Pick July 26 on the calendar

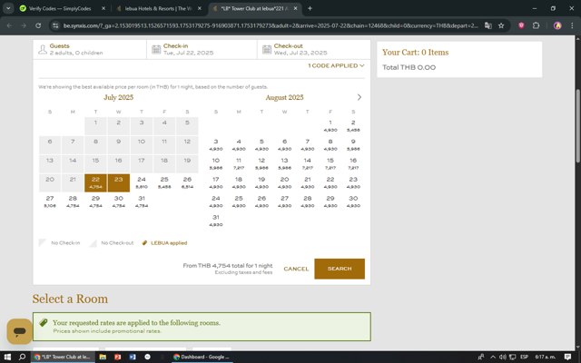tap(188, 182)
